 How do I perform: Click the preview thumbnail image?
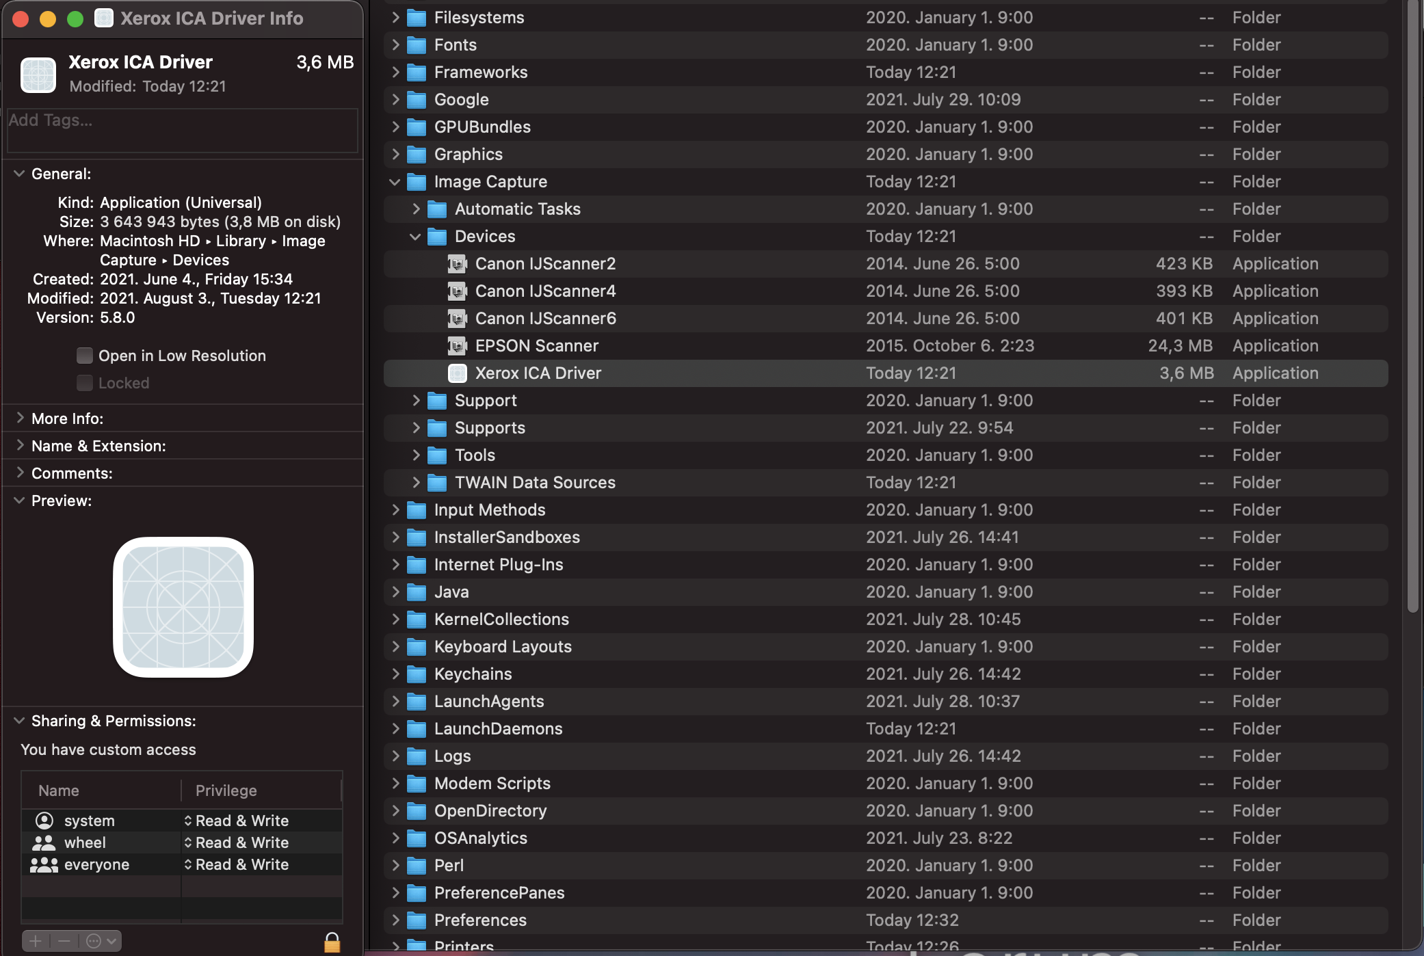[x=183, y=607]
